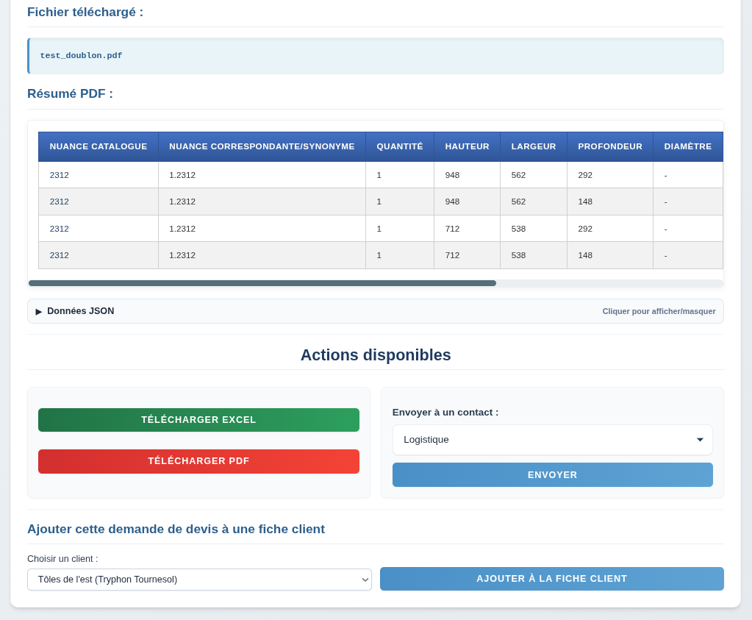Click the Quantité column header

pyautogui.click(x=400, y=146)
